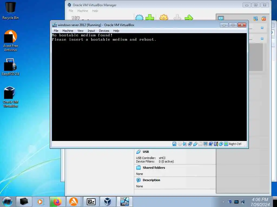Open File menu in VirtualBox Manager

[x=71, y=11]
